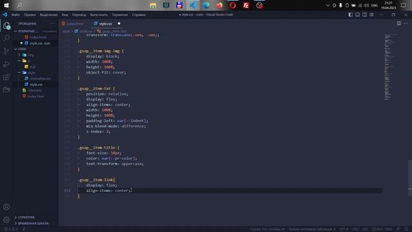Viewport: 412px width, 232px height.
Task: Open Windows Start menu
Action: [x=6, y=5]
